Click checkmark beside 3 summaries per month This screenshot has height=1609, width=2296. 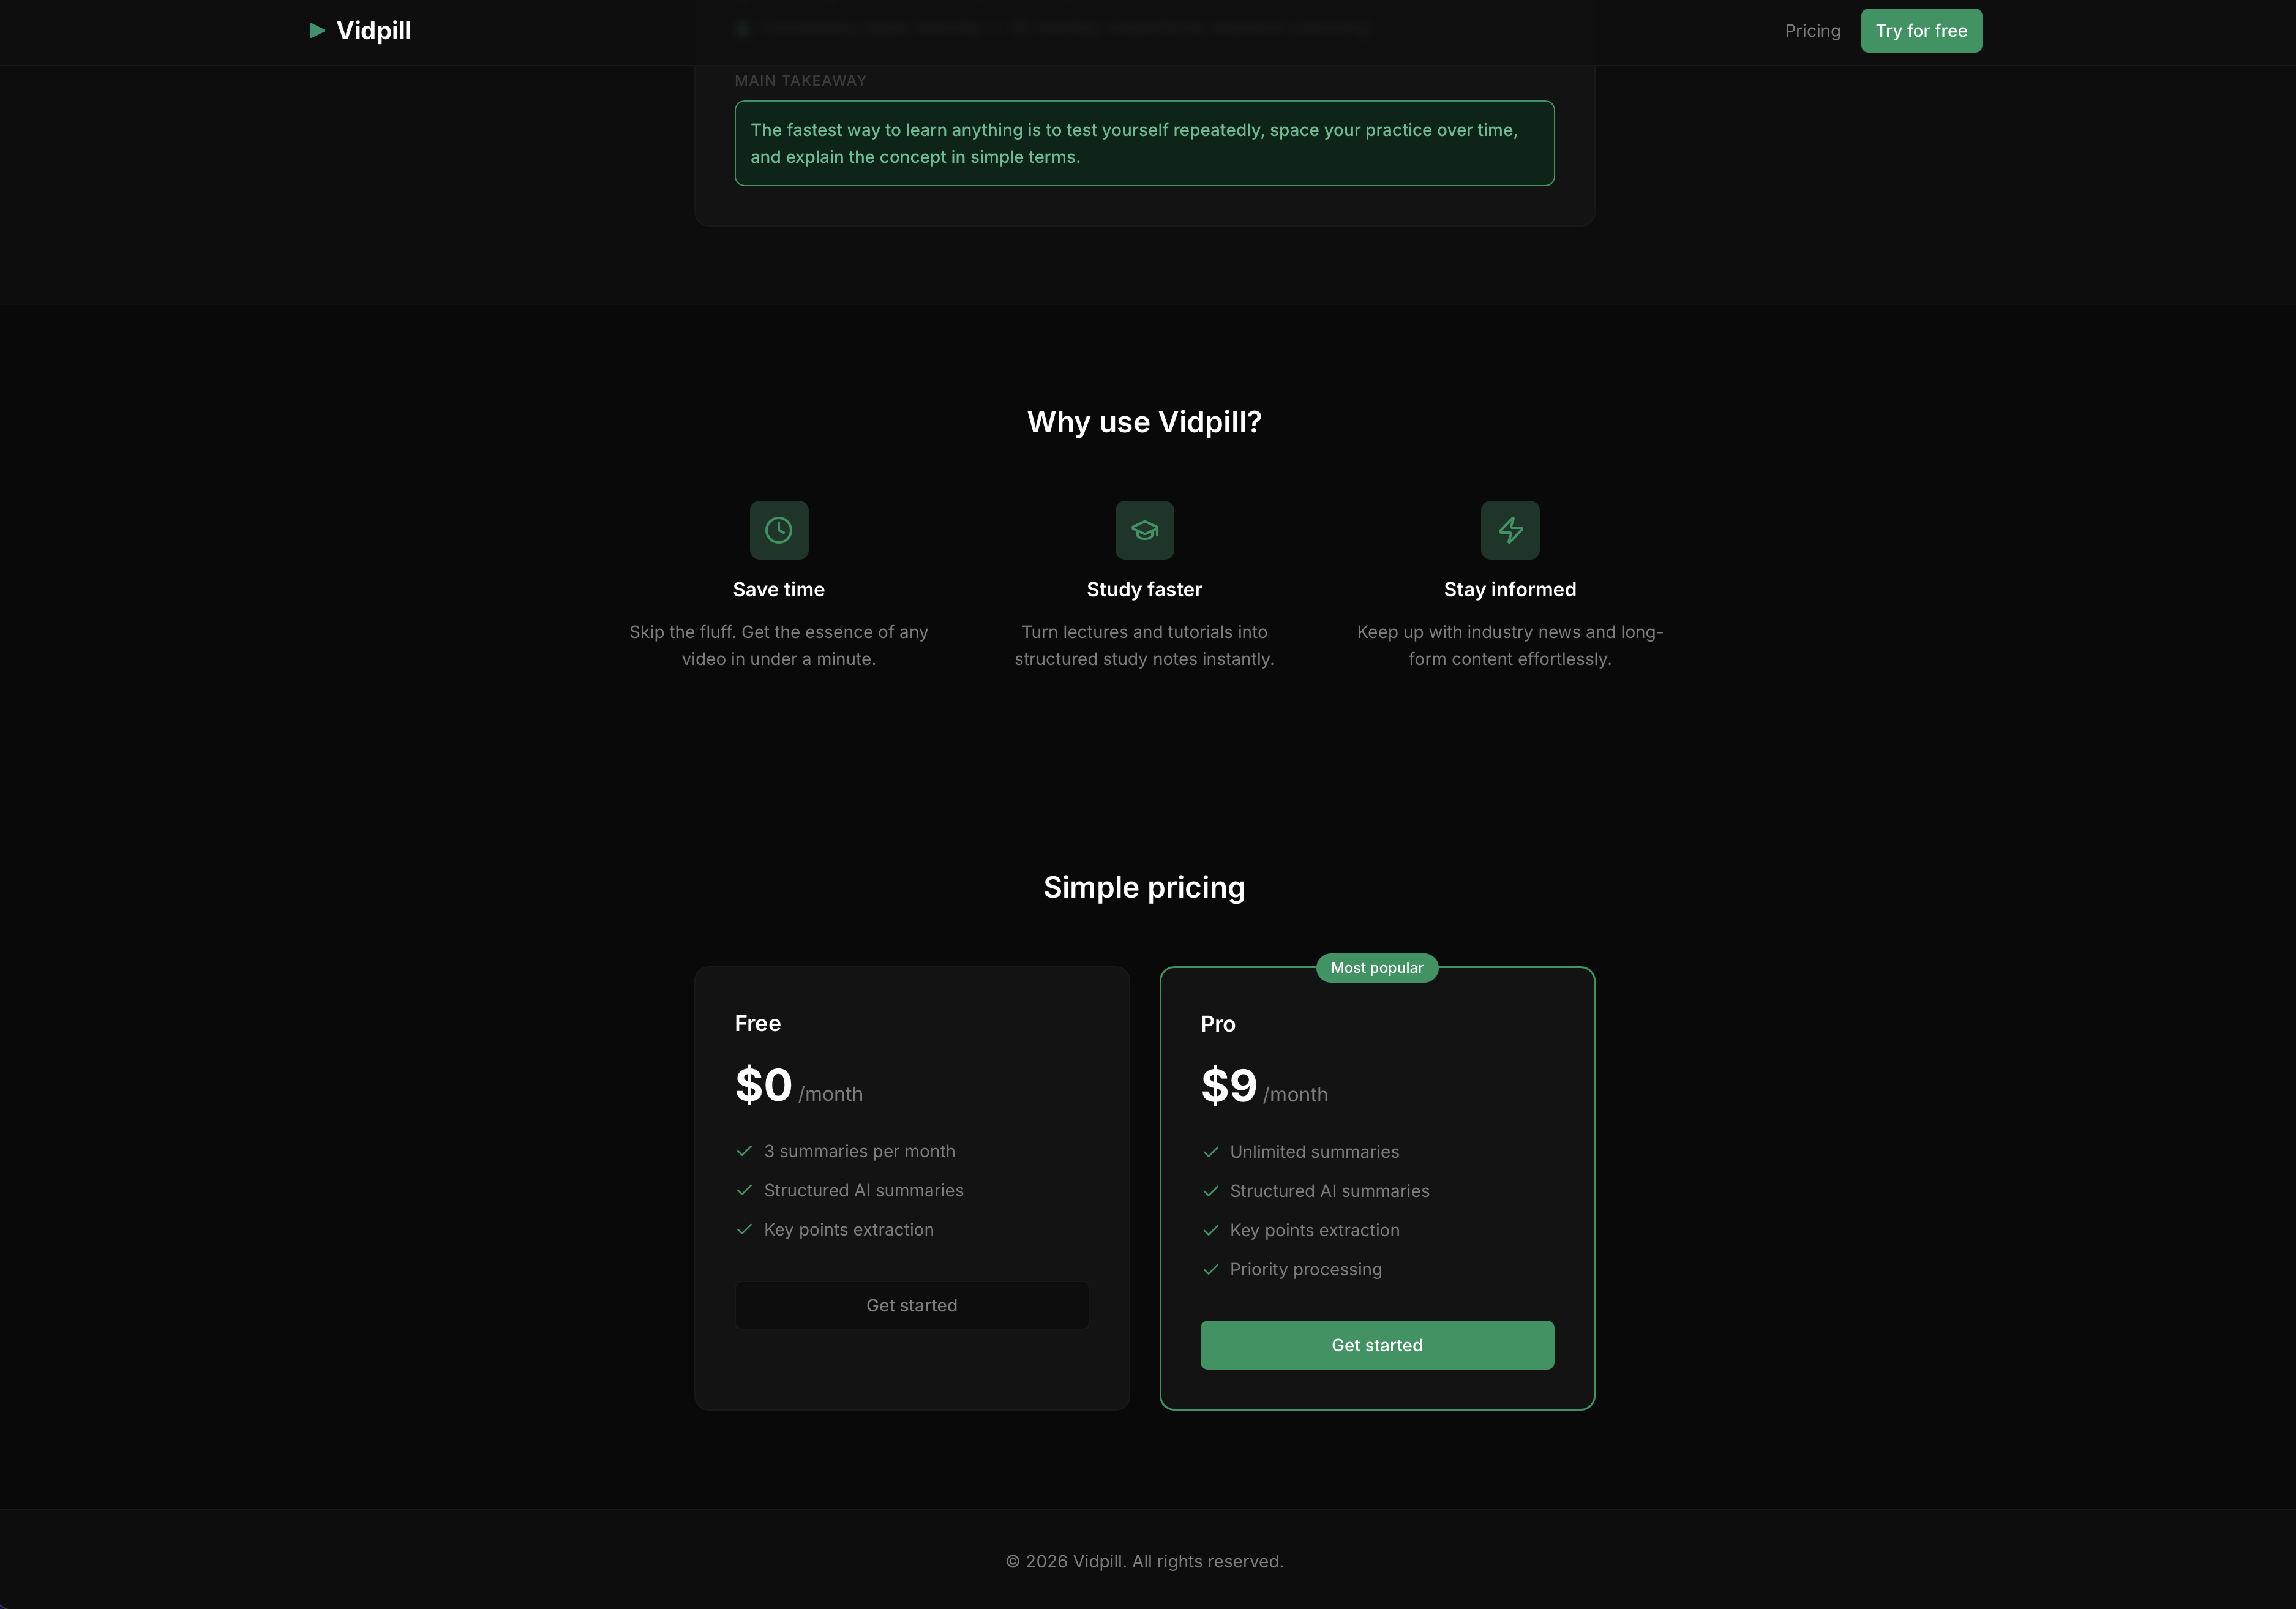(744, 1151)
